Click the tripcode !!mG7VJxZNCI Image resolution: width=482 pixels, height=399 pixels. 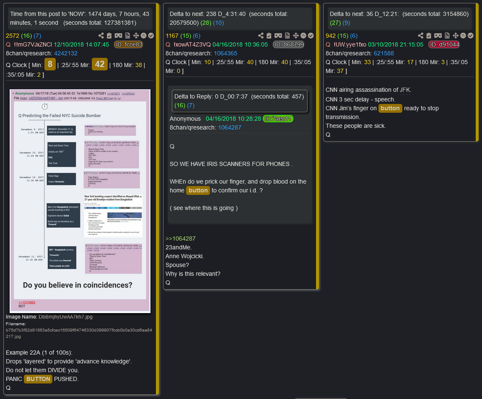coord(33,44)
